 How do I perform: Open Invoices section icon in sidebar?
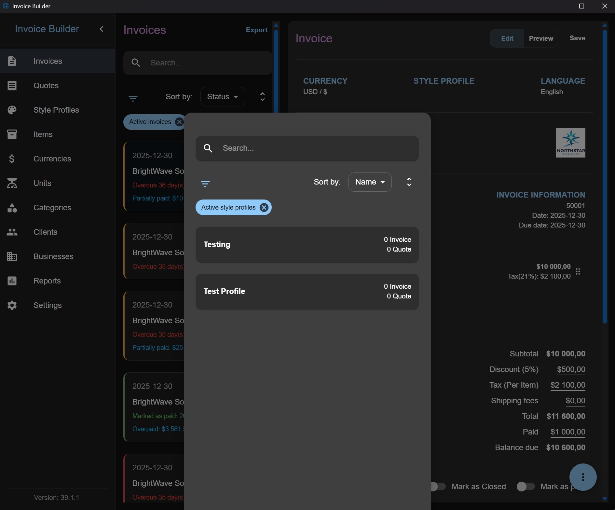[x=12, y=61]
